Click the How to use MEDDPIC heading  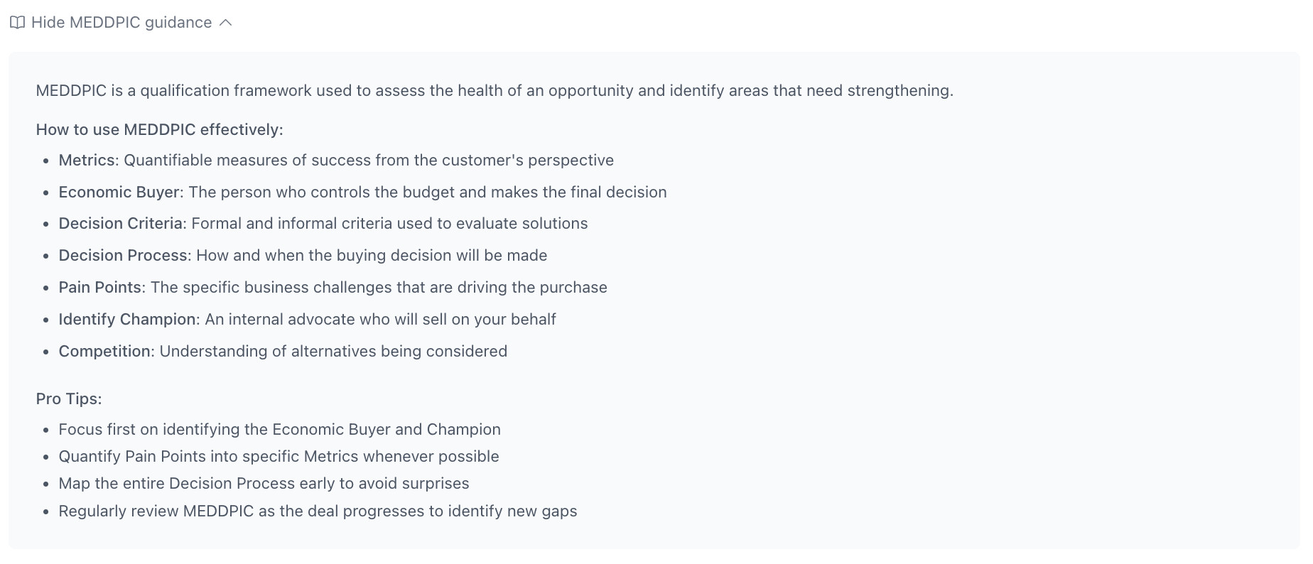[158, 129]
